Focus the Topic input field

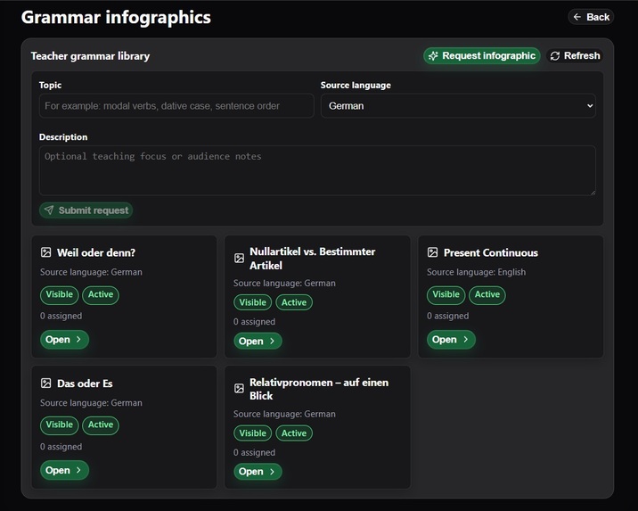(176, 106)
